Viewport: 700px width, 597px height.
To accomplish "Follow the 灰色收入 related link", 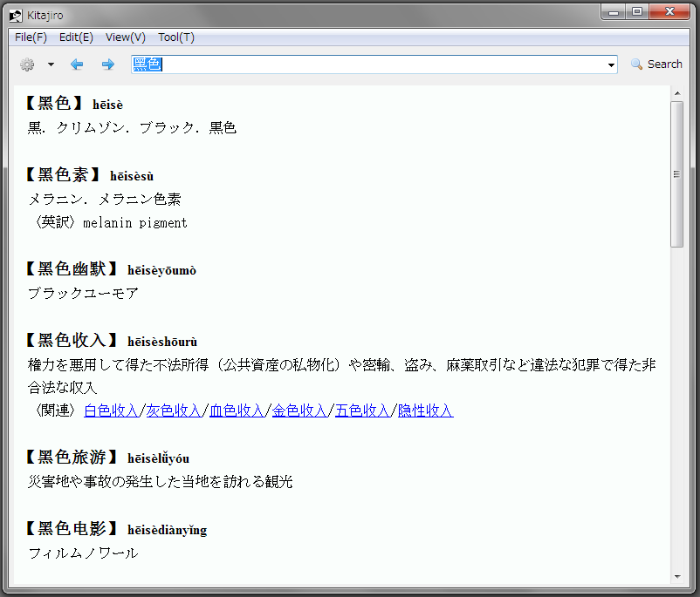I will (x=174, y=410).
